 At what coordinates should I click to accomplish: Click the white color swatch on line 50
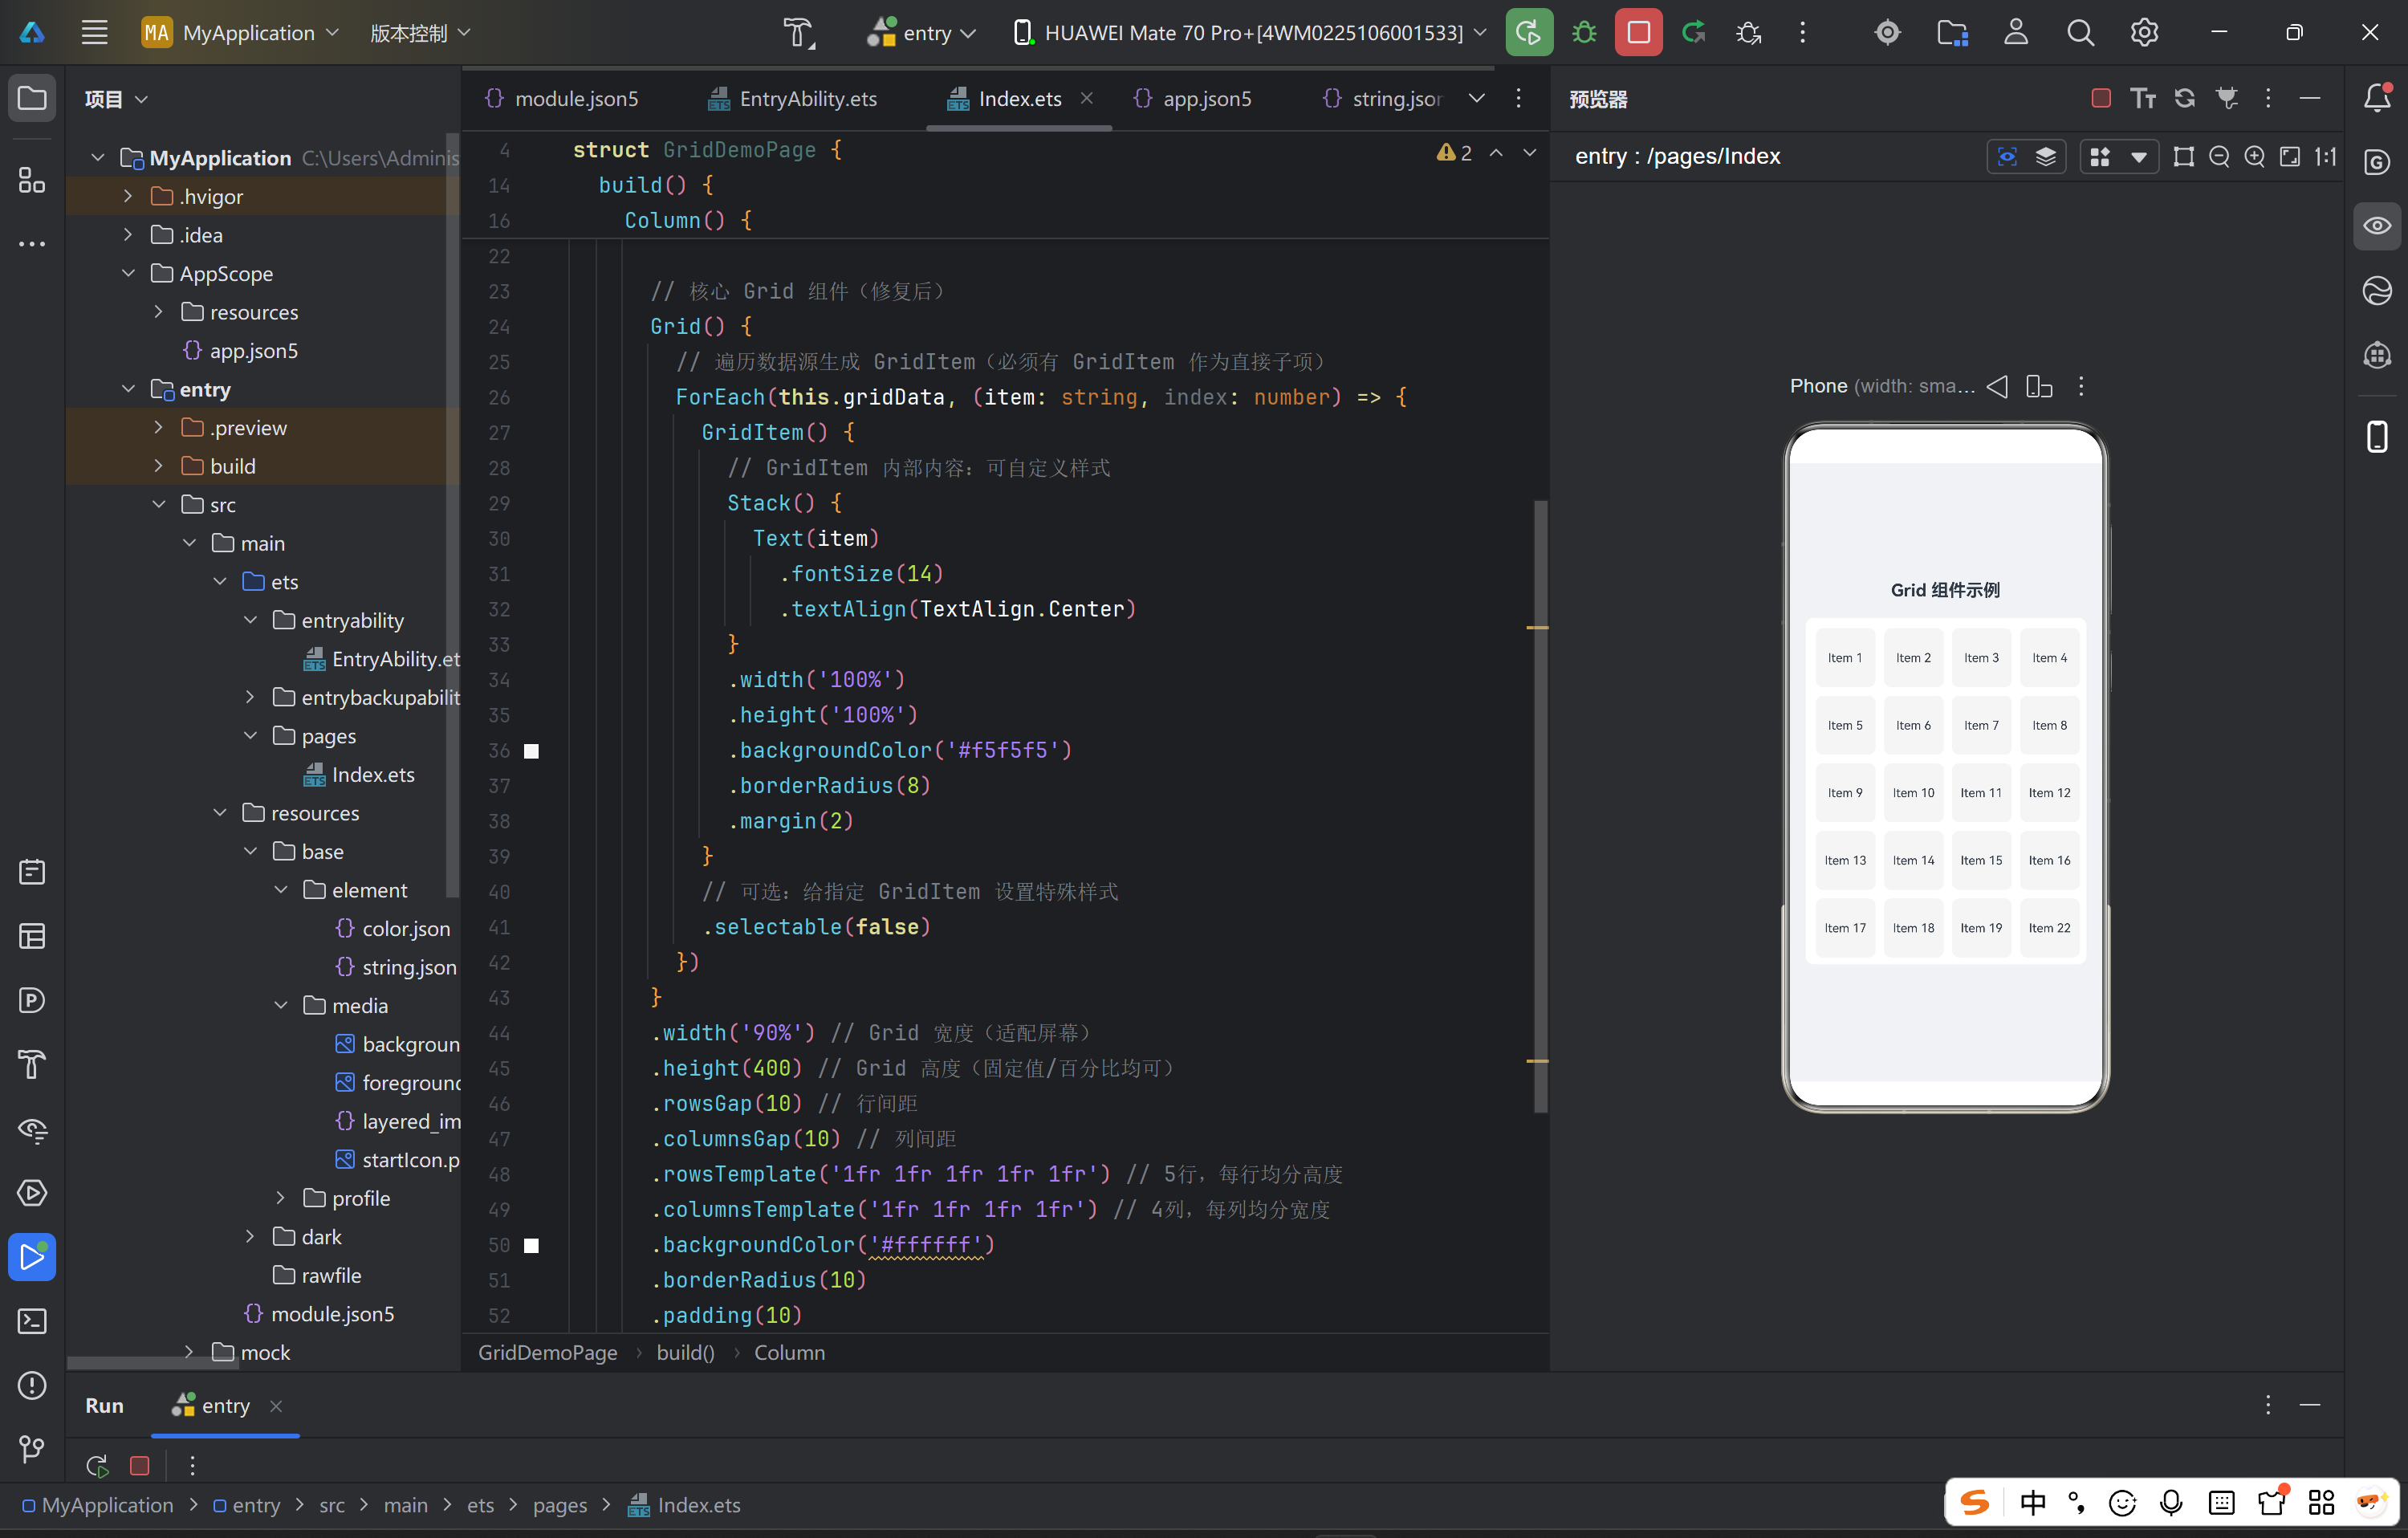(x=531, y=1245)
